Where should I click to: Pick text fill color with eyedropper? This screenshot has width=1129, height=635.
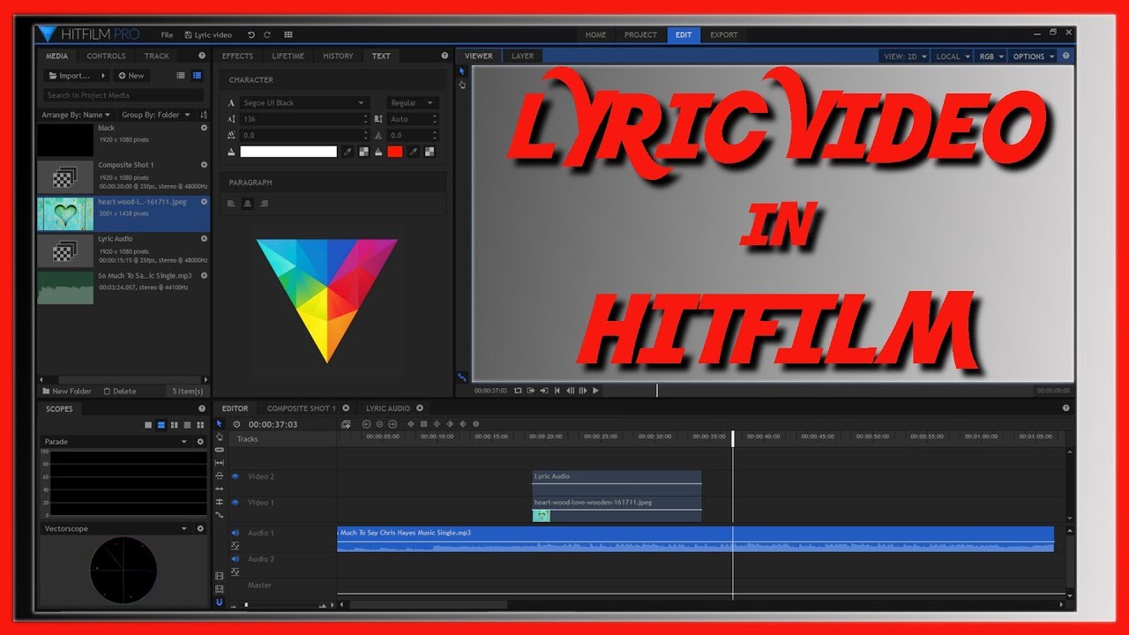[x=348, y=152]
